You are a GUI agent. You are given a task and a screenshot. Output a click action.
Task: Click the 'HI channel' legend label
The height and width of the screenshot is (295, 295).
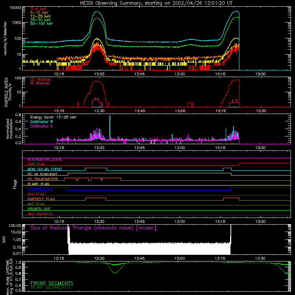coord(40,83)
